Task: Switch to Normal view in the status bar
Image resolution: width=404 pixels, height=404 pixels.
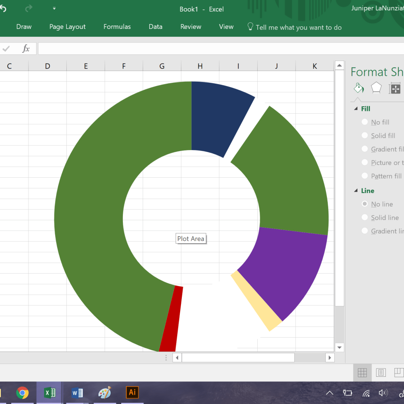Action: tap(362, 373)
